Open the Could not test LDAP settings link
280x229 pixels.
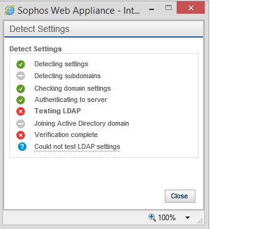[77, 146]
